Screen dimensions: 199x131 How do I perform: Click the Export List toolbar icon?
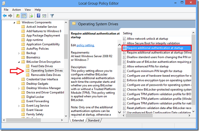(x=31, y=16)
